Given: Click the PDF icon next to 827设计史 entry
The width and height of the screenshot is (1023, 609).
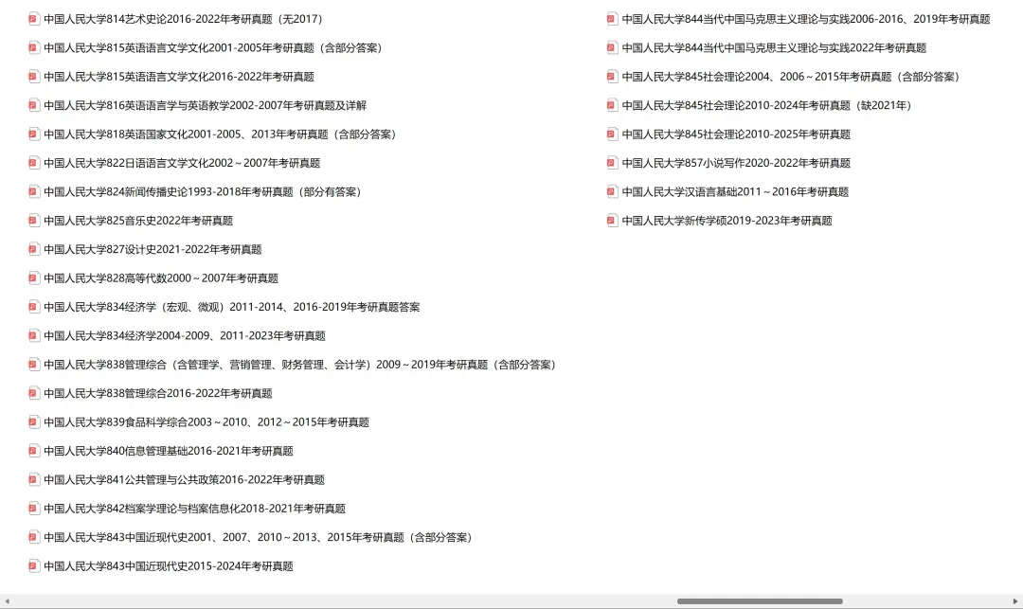Looking at the screenshot, I should [33, 248].
